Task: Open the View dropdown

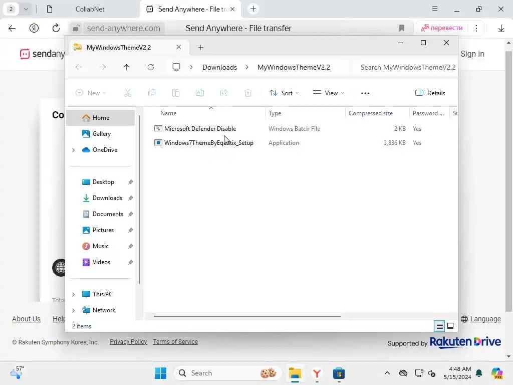Action: tap(329, 93)
